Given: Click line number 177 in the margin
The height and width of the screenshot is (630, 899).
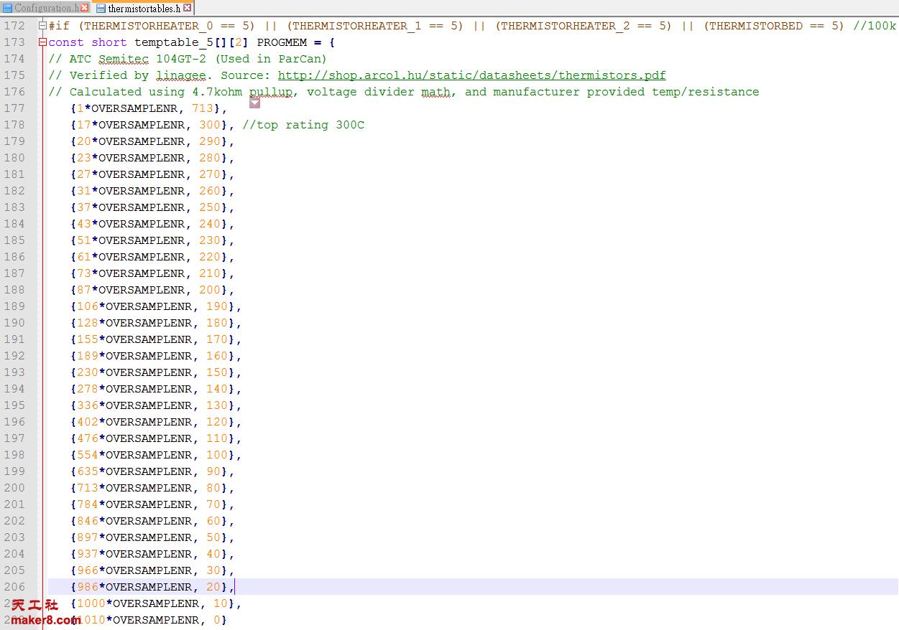Looking at the screenshot, I should coord(14,108).
